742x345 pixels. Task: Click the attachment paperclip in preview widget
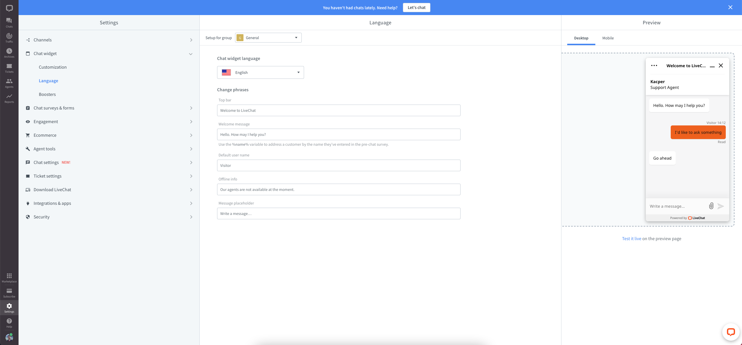[711, 206]
